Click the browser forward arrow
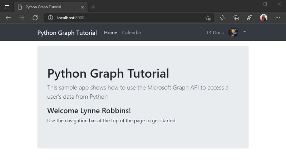The width and height of the screenshot is (286, 162). [22, 18]
